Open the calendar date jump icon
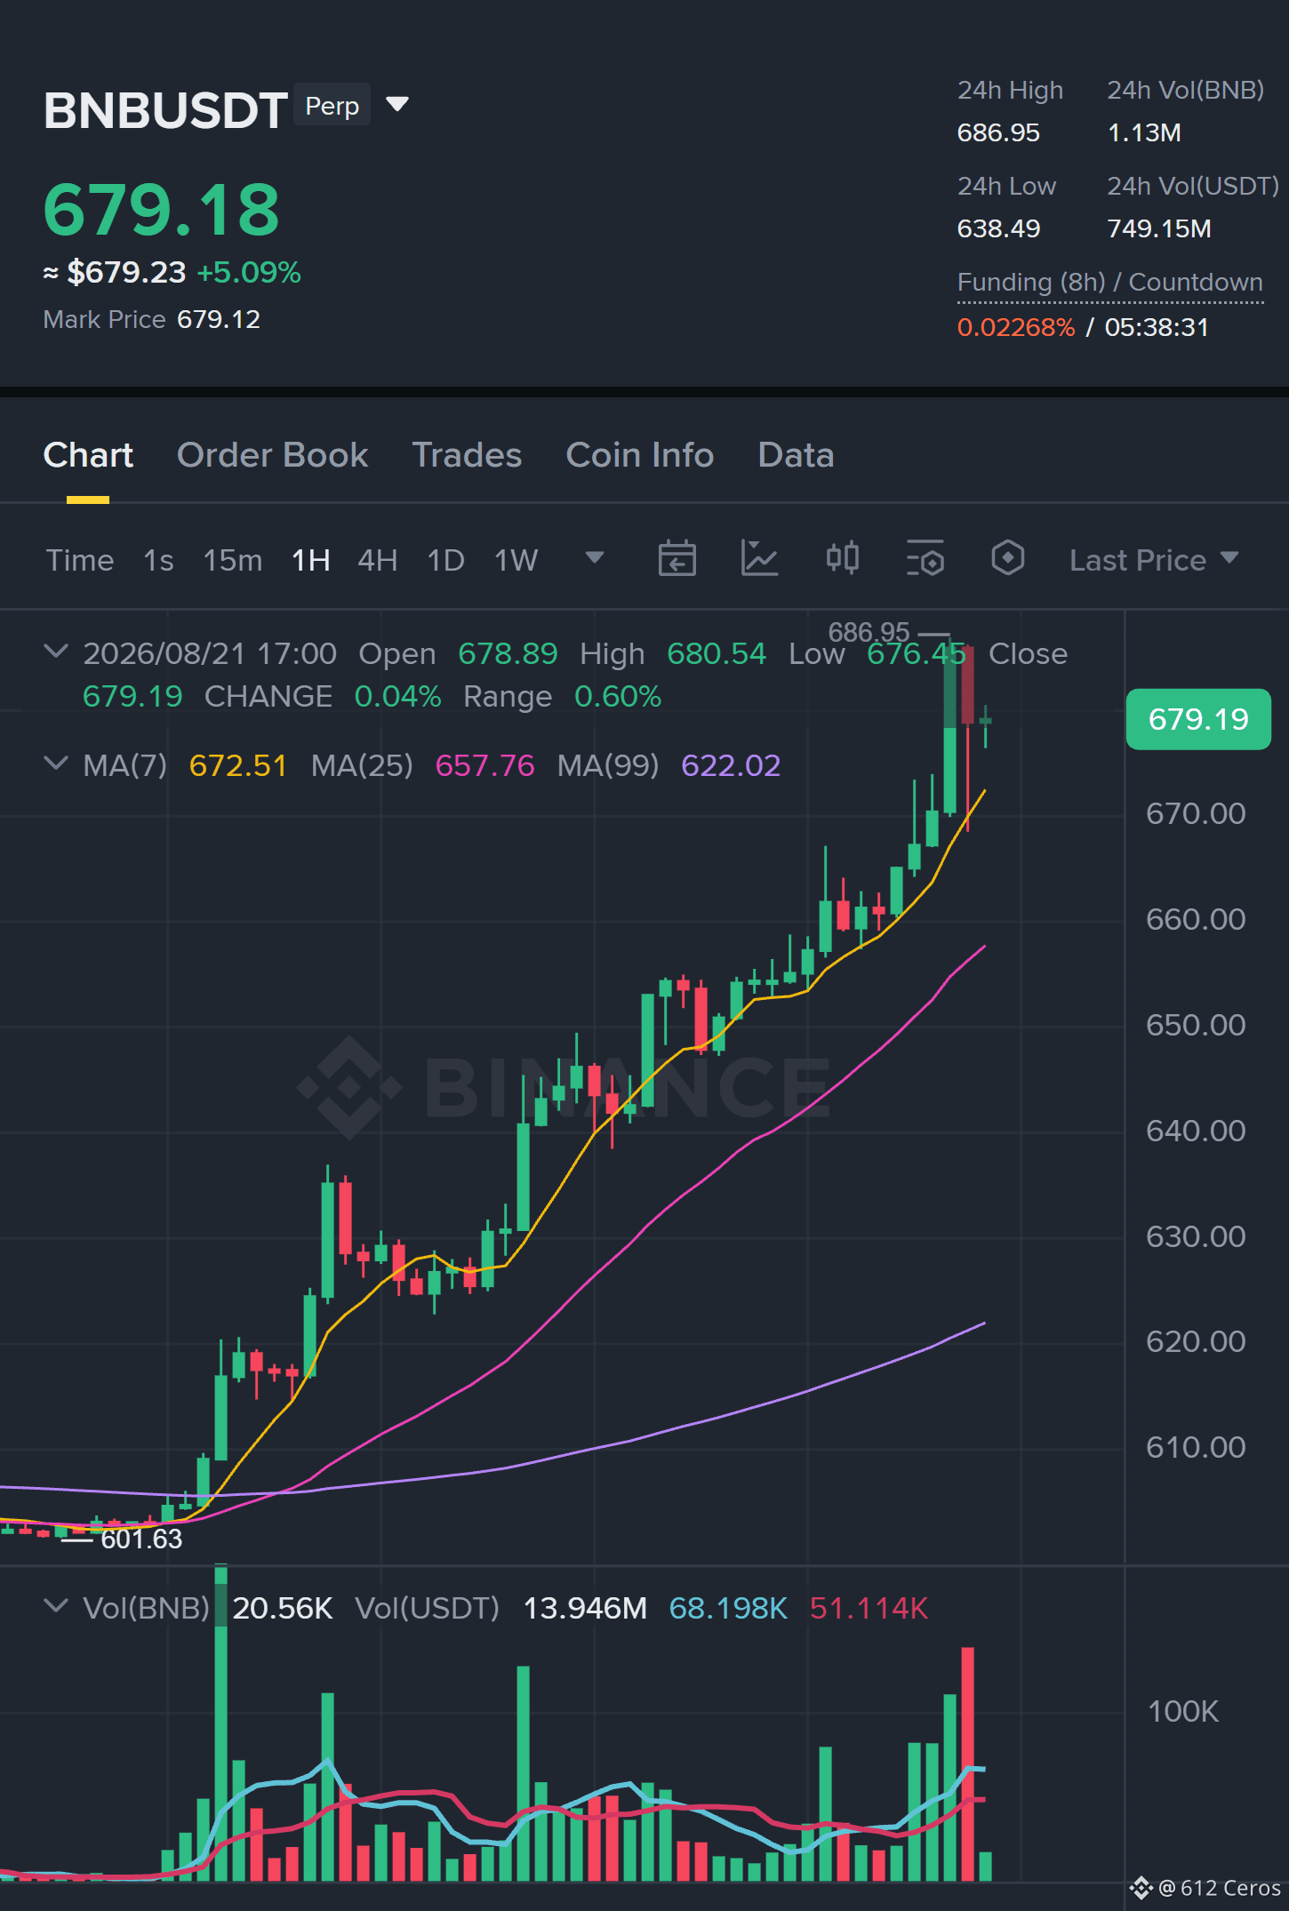This screenshot has height=1911, width=1289. (677, 559)
